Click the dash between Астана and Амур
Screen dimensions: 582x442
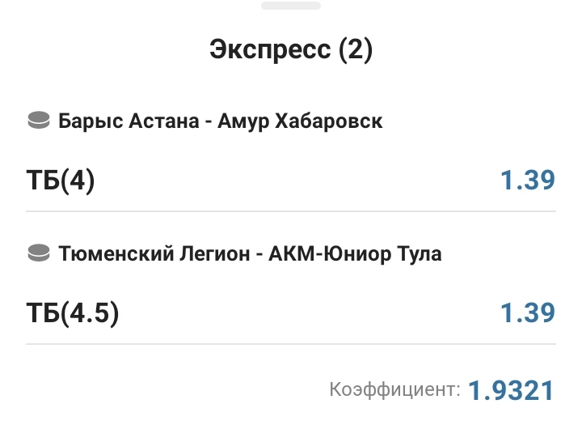207,121
